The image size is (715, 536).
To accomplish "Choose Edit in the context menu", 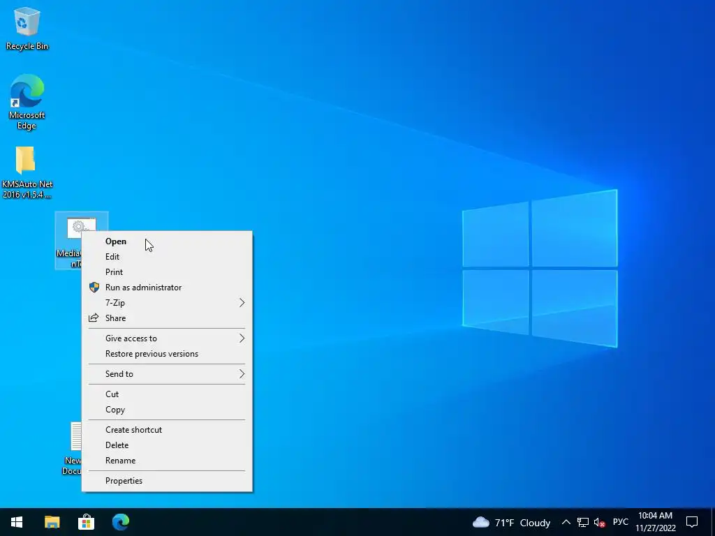I will [x=167, y=257].
